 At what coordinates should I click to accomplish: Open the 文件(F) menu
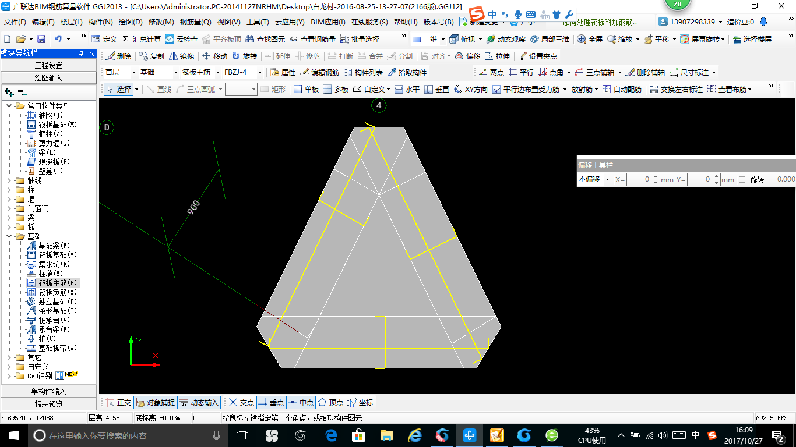click(x=15, y=22)
